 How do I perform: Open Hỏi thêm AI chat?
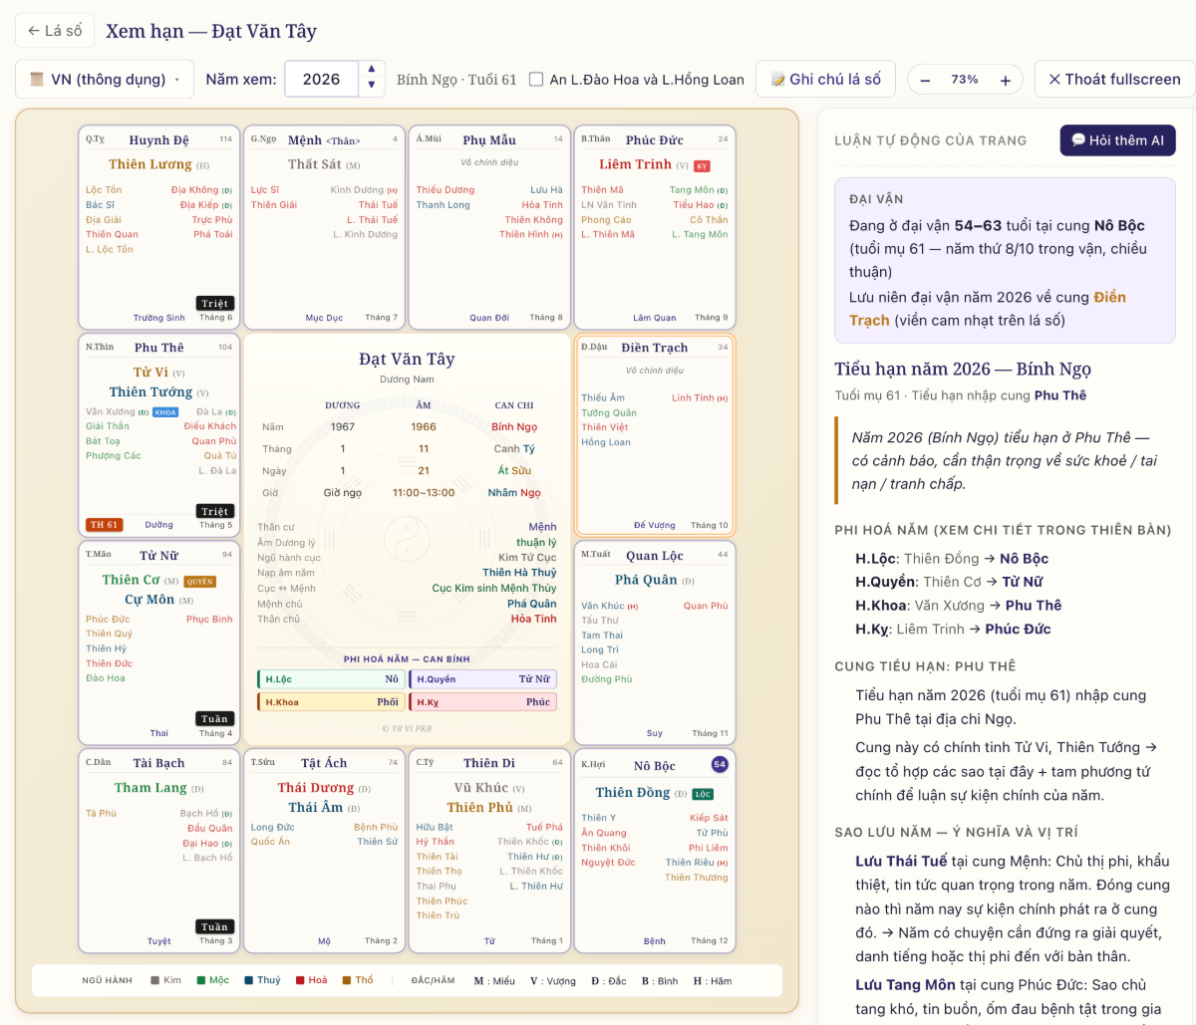tap(1117, 140)
